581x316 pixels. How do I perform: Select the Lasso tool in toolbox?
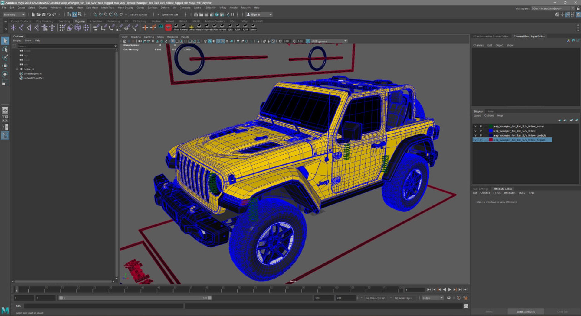pos(5,49)
